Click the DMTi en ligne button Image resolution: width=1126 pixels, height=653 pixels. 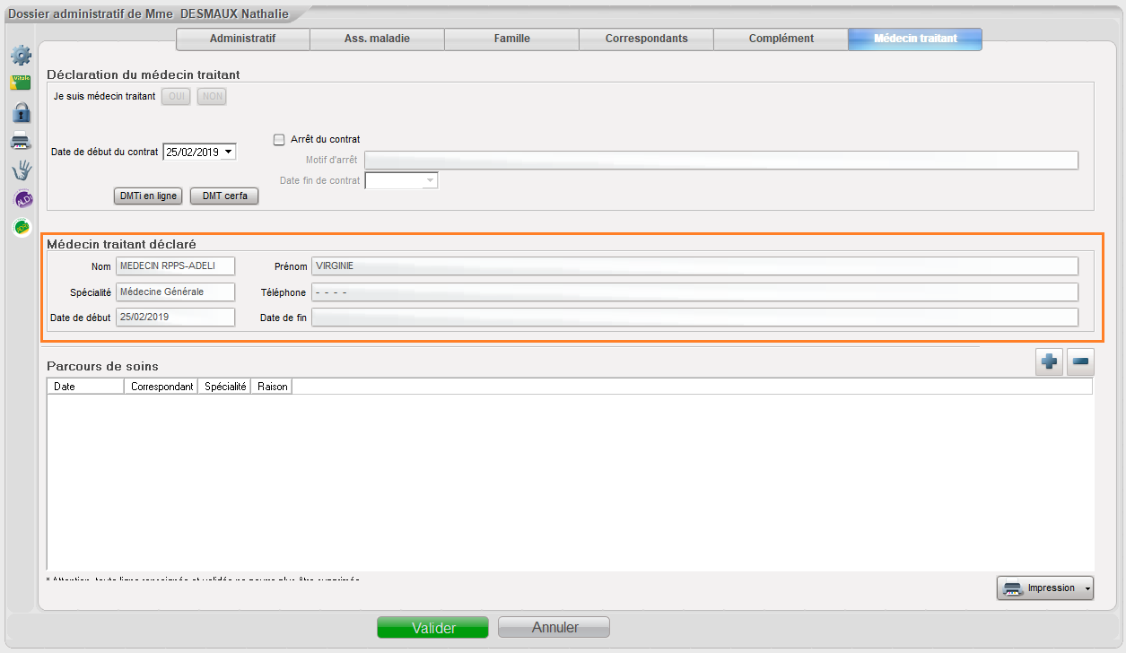pos(148,196)
